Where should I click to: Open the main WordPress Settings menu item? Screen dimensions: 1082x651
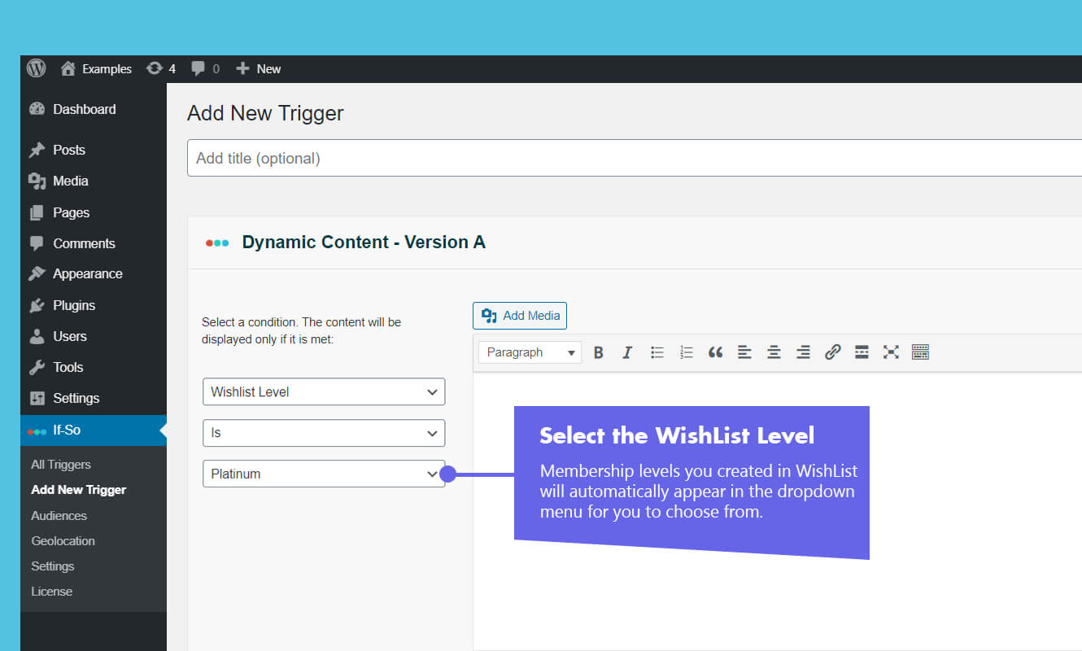click(x=94, y=398)
